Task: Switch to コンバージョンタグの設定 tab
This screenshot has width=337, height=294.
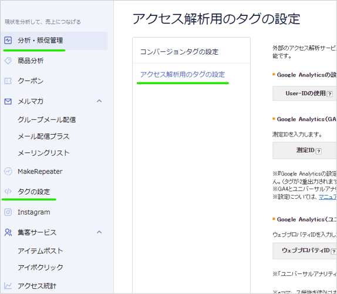Action: pyautogui.click(x=191, y=52)
